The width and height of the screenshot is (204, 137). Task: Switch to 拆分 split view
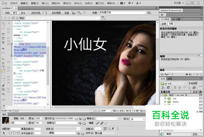(x=15, y=13)
